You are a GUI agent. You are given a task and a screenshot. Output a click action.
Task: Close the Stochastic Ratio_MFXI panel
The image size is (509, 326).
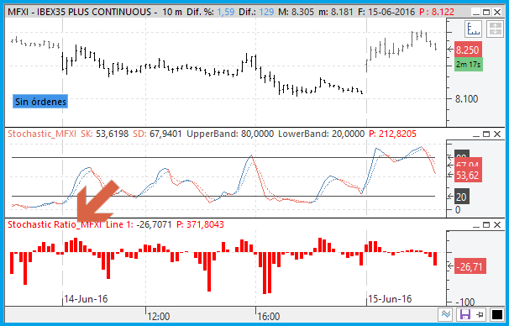(x=497, y=225)
